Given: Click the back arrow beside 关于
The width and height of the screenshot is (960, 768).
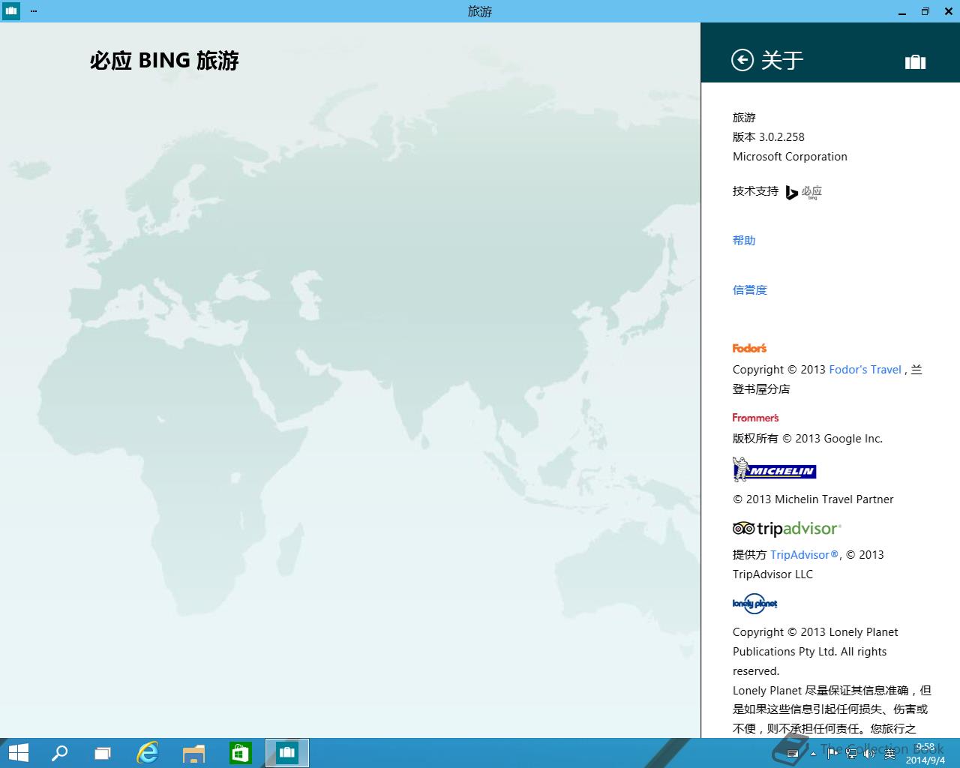Looking at the screenshot, I should 742,60.
